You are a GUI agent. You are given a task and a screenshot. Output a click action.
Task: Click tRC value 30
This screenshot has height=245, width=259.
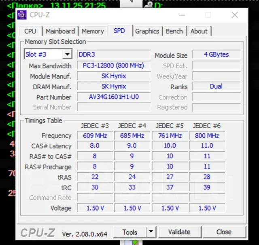[x=95, y=187]
